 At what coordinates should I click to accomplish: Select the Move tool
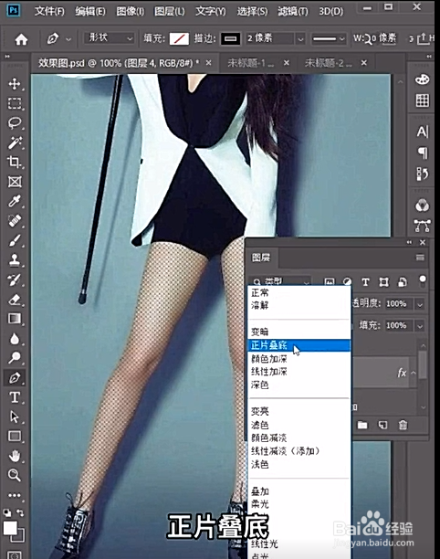click(15, 84)
